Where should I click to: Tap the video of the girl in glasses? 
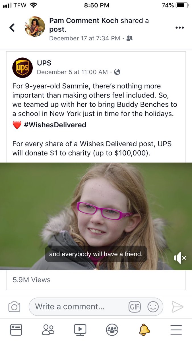click(96, 216)
